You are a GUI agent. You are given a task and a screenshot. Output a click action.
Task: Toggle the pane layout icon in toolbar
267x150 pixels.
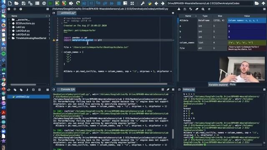click(x=125, y=3)
